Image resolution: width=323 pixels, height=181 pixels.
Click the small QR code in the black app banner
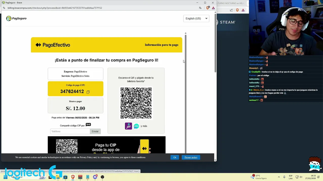(x=67, y=146)
